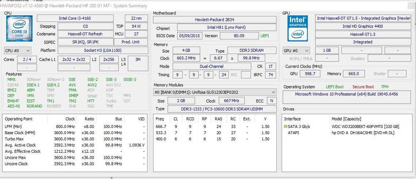Viewport: 416px width, 179px height.
Task: Click the GPU memory 1 GB field
Action: tap(327, 50)
